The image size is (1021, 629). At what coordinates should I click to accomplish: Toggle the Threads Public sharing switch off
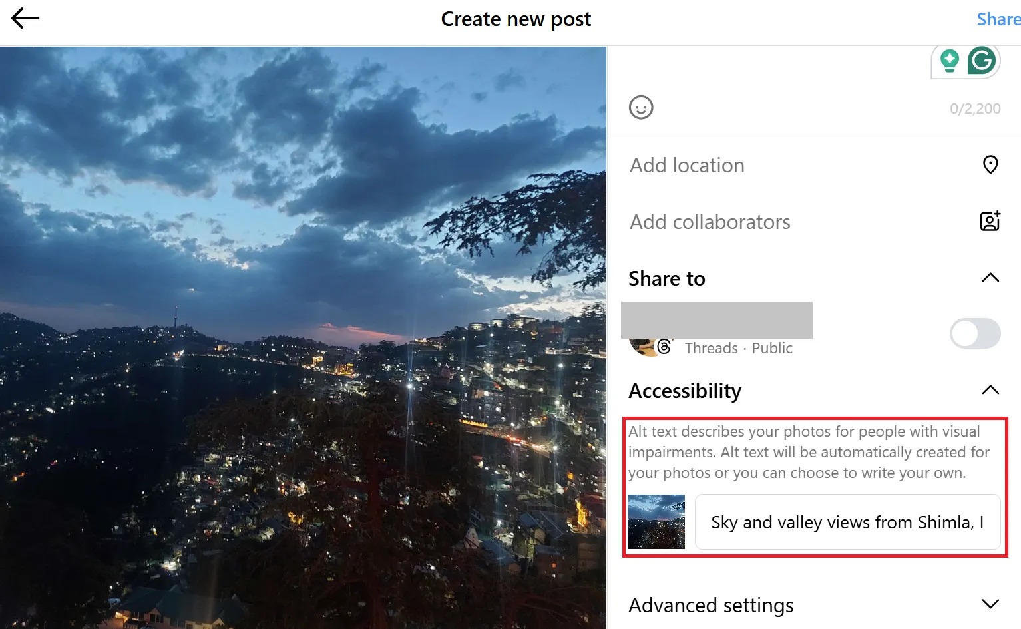pos(974,333)
